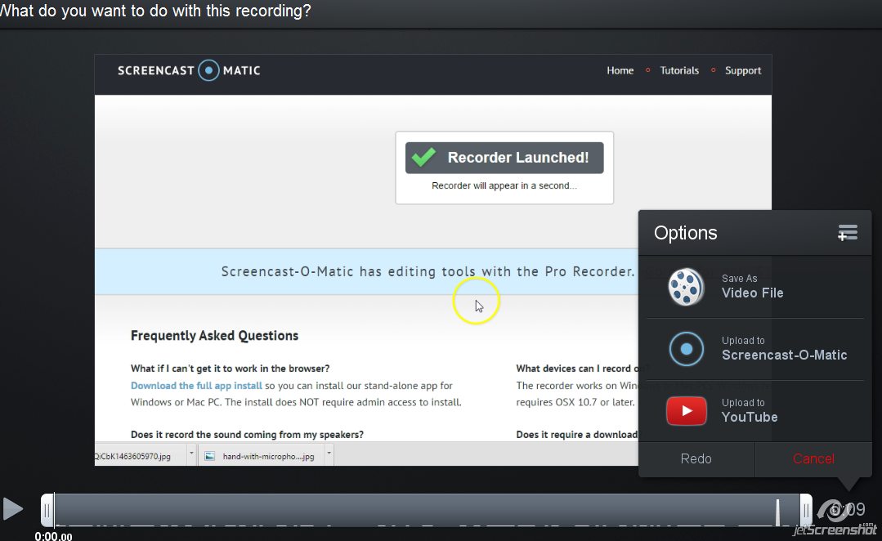Click 'Does it require a download' question

coord(577,434)
